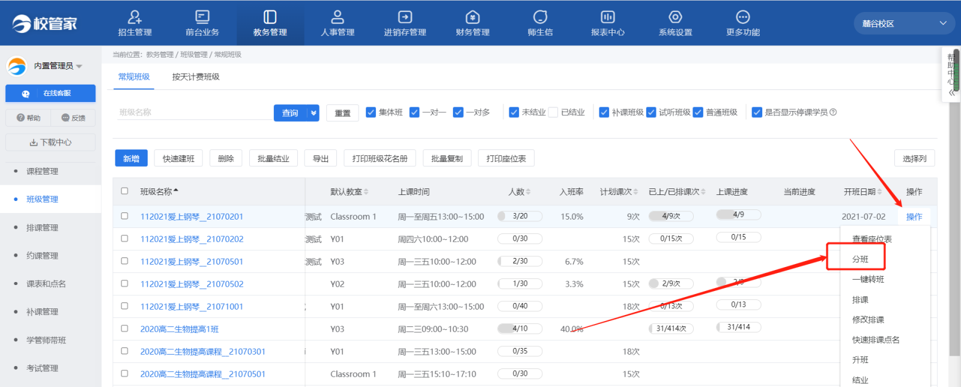Click the 4/10 enrollment bar for 2020高二生物提高1班
The height and width of the screenshot is (387, 961).
point(520,328)
